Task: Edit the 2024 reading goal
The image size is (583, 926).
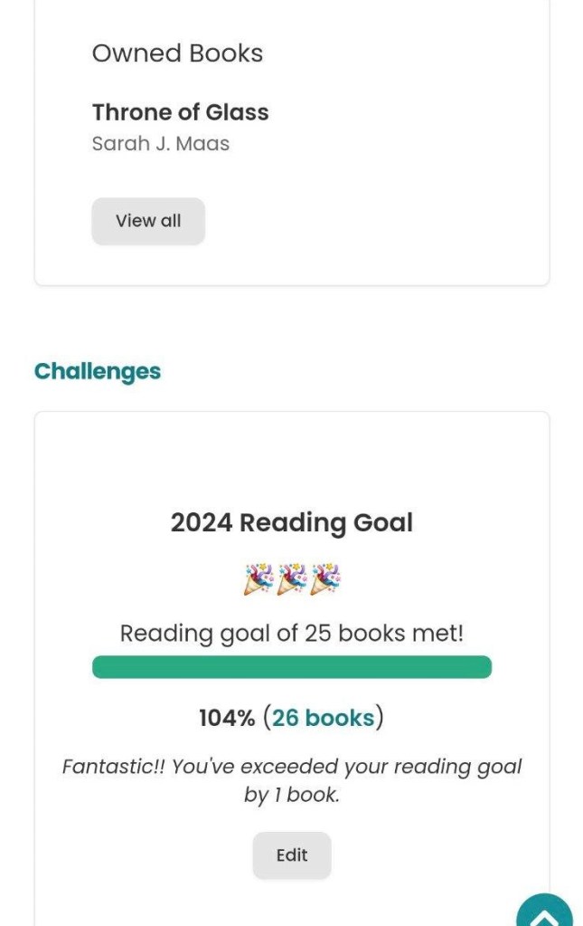Action: pyautogui.click(x=292, y=855)
